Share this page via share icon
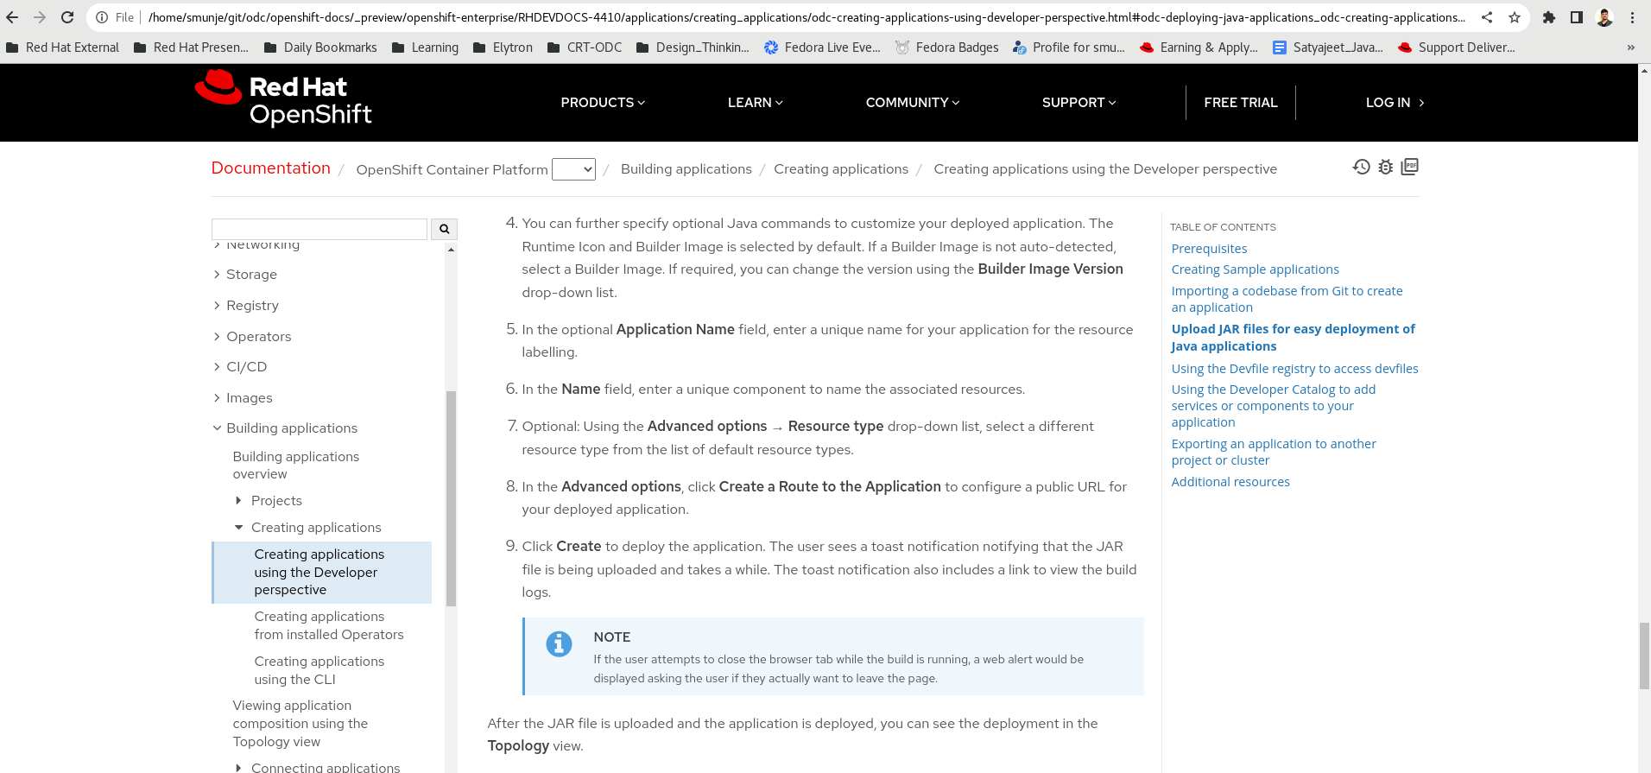The height and width of the screenshot is (773, 1651). pyautogui.click(x=1487, y=17)
